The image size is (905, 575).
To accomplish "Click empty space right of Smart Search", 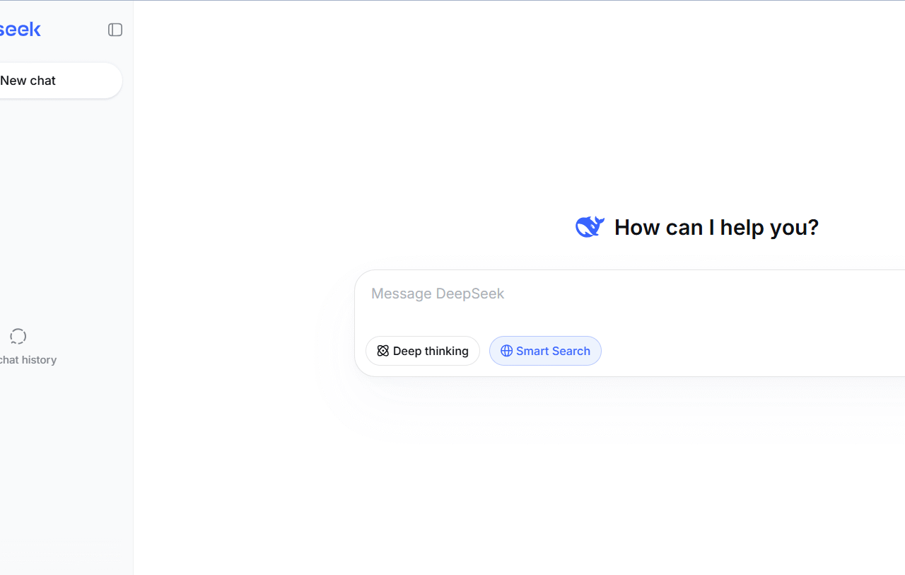I will coord(742,351).
